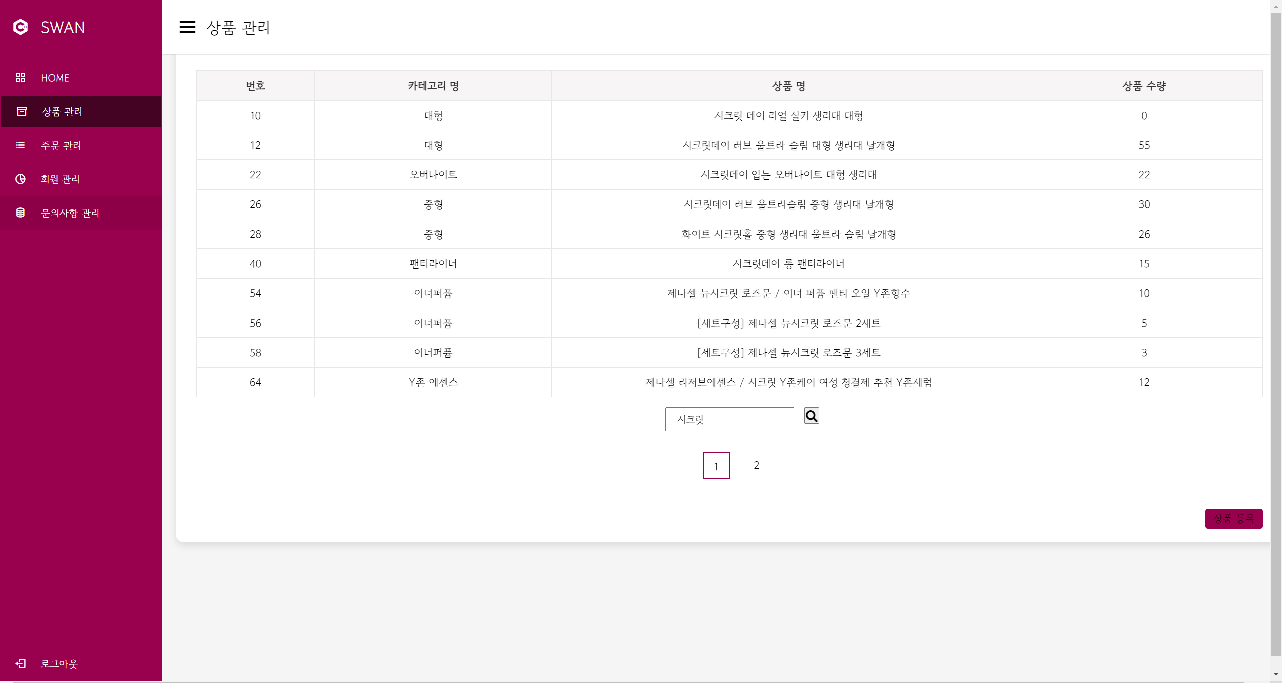
Task: Click the 문의사항 관리 database icon
Action: (x=20, y=213)
